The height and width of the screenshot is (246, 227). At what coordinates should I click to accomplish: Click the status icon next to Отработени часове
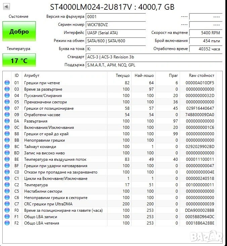click(7, 115)
